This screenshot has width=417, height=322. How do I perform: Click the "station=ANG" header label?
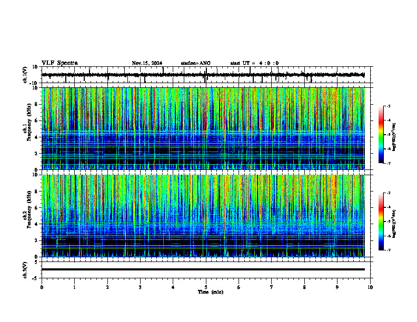[x=196, y=63]
